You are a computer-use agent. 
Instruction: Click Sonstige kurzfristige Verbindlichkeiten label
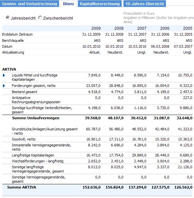pyautogui.click(x=42, y=110)
